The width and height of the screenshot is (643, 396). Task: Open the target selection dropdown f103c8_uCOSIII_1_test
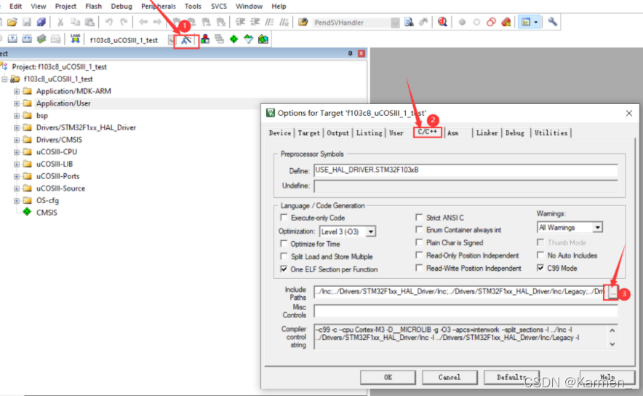coord(171,40)
